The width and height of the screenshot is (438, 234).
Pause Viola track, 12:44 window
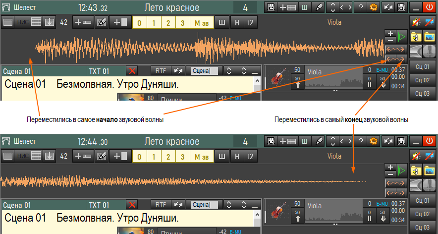point(370,216)
